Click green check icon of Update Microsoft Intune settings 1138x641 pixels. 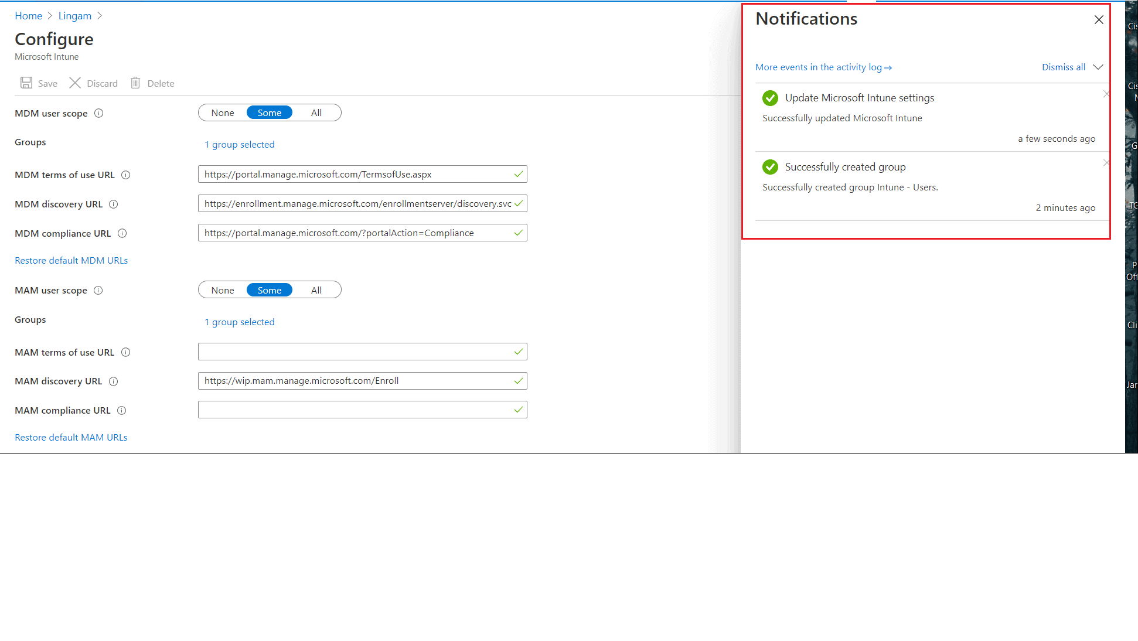coord(770,98)
